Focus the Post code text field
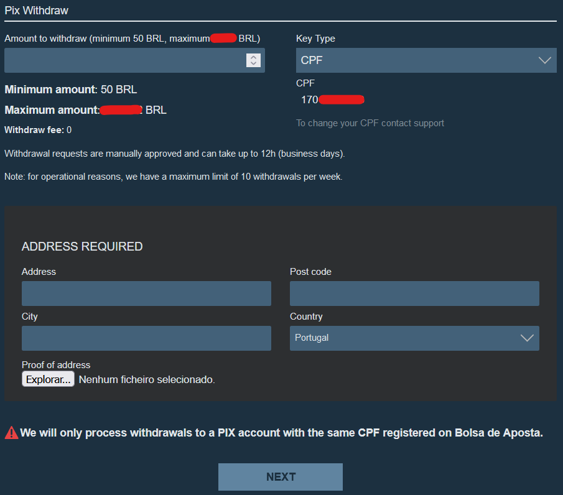Image resolution: width=563 pixels, height=495 pixels. tap(414, 294)
